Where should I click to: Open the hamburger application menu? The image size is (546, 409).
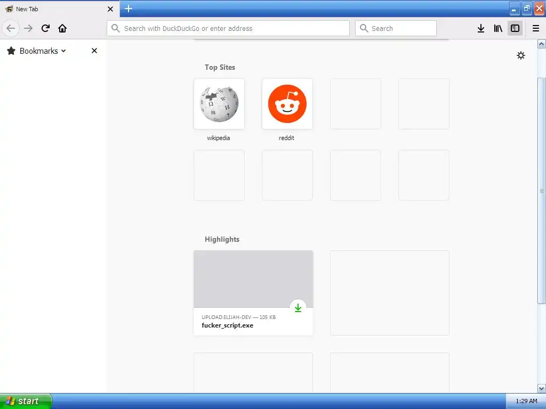[535, 28]
